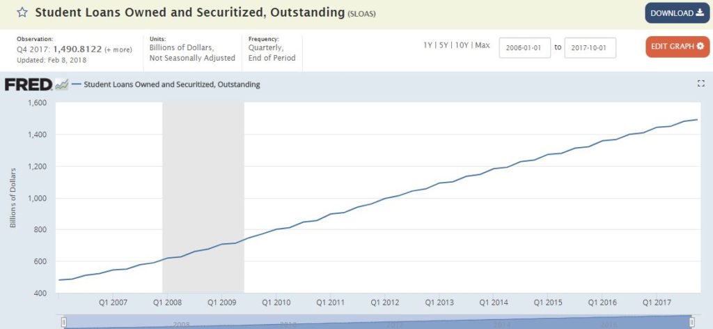Click the right handle of range slider
Viewport: 713px width, 329px height.
click(692, 322)
